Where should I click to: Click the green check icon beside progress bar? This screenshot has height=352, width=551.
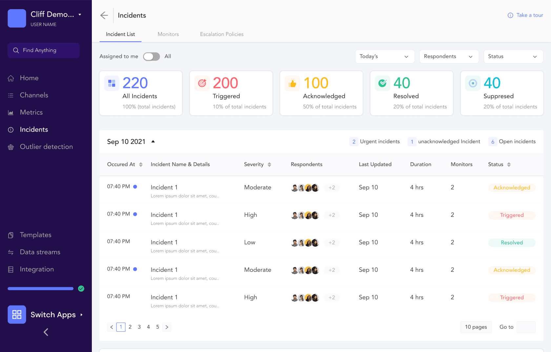pos(81,289)
